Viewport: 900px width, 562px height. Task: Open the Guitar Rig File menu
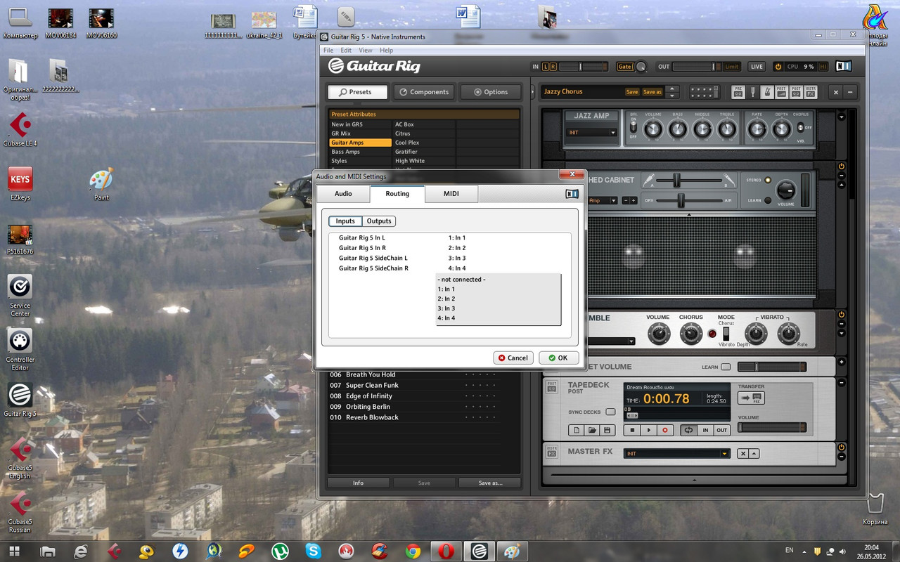(x=328, y=51)
